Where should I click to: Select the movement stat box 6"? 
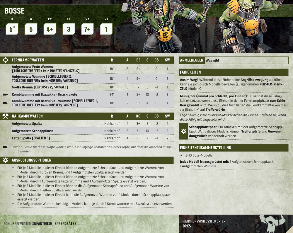click(12, 29)
